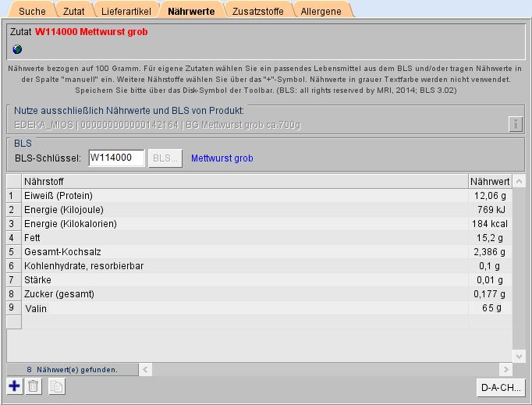Open the Allergene tab
This screenshot has height=405, width=532.
tap(321, 11)
